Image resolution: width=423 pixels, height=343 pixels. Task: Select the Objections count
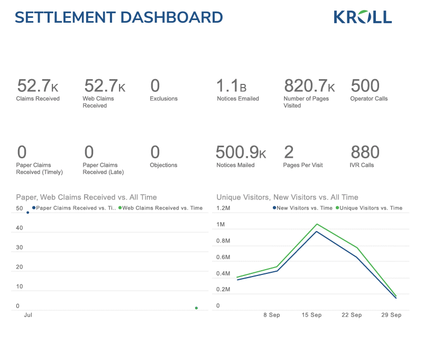coord(155,152)
